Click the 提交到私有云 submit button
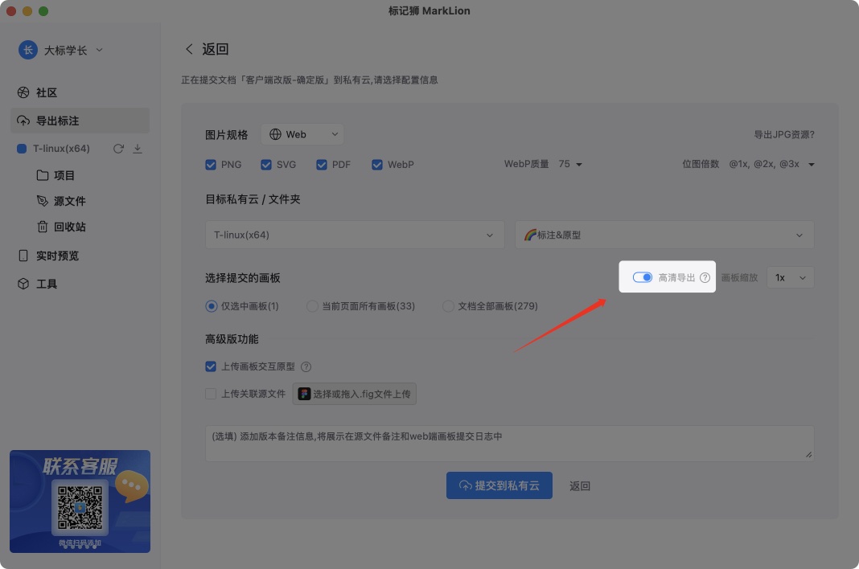Image resolution: width=859 pixels, height=569 pixels. click(x=499, y=485)
